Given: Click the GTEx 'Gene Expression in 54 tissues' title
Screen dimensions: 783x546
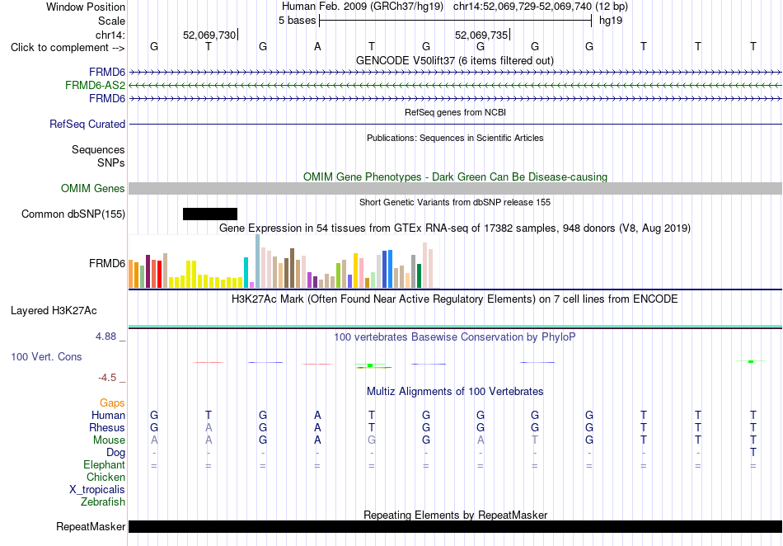Looking at the screenshot, I should click(455, 228).
